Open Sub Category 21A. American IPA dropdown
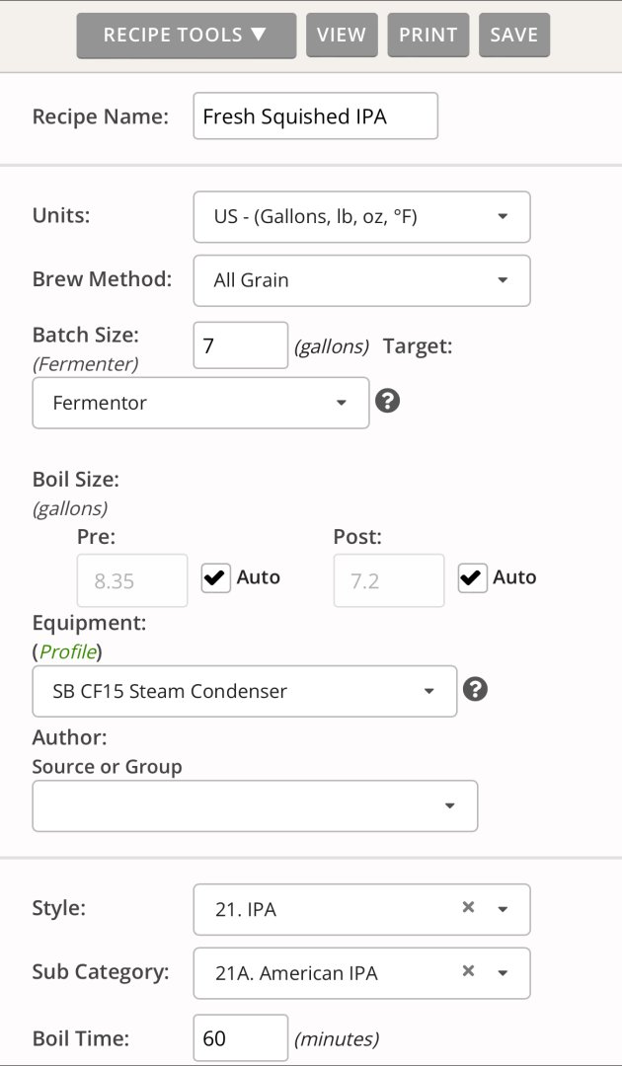Image resolution: width=622 pixels, height=1066 pixels. (503, 973)
